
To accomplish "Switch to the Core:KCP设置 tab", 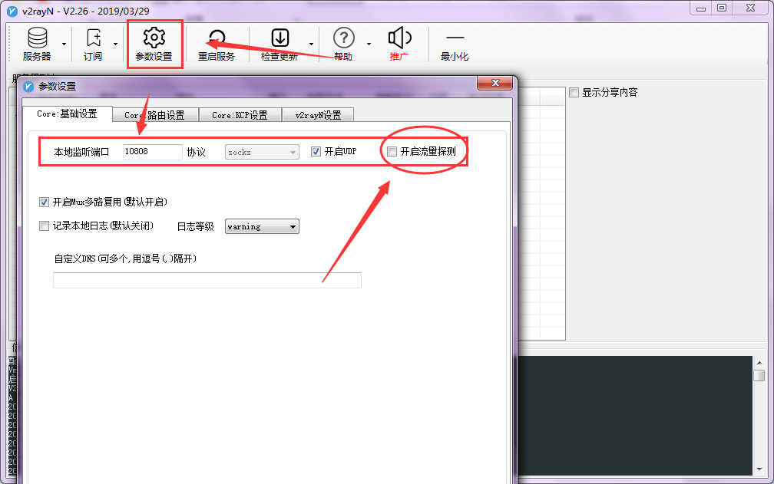I will 240,115.
